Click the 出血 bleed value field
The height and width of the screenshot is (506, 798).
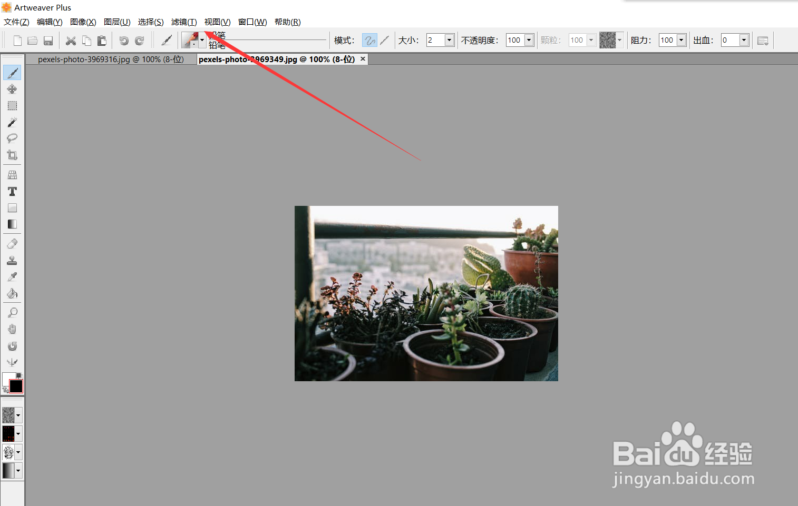pyautogui.click(x=730, y=40)
